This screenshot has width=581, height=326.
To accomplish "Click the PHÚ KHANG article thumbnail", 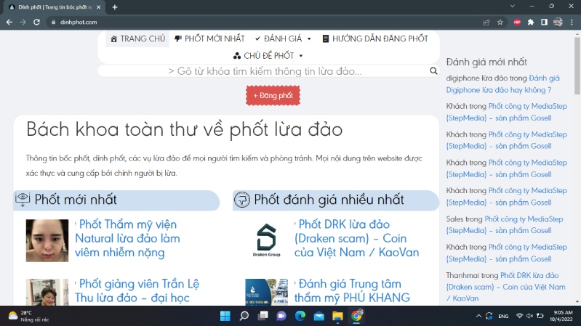I will pos(266,292).
